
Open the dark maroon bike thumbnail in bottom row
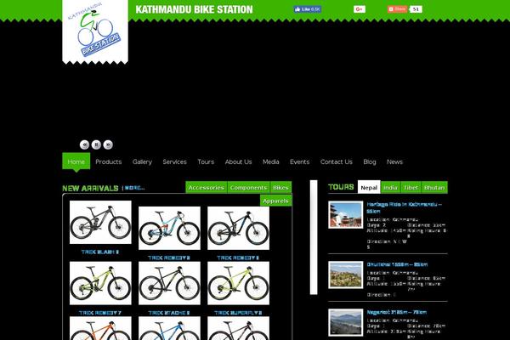238,329
